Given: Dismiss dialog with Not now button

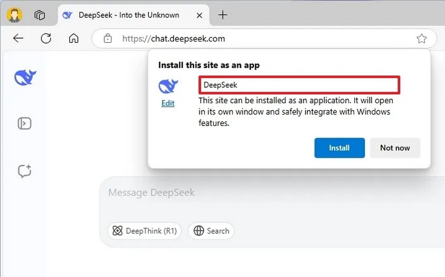Looking at the screenshot, I should (395, 148).
